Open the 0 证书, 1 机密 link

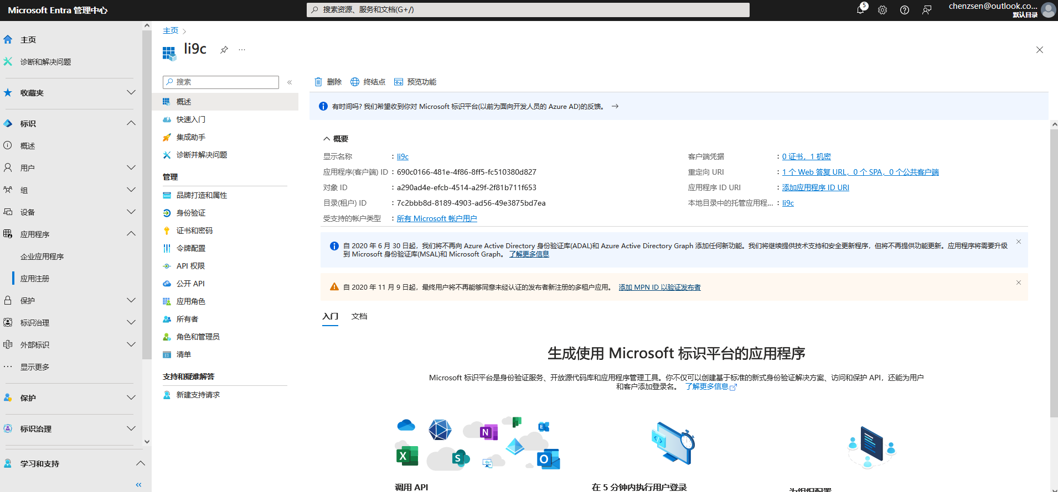click(807, 156)
